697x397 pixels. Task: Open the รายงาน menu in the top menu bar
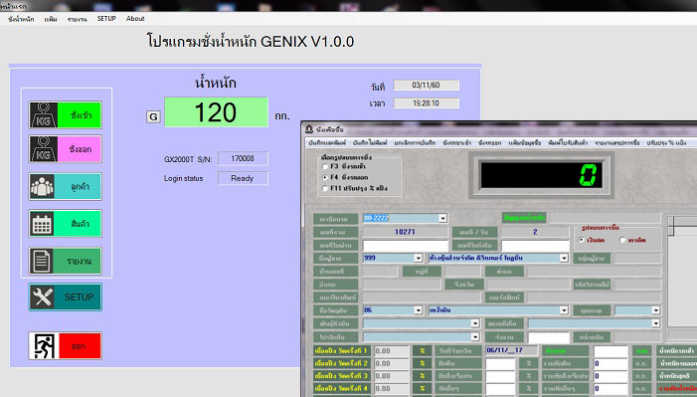(x=78, y=19)
